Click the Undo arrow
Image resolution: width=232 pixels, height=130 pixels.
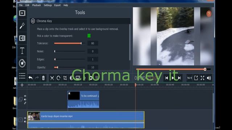(x=30, y=78)
